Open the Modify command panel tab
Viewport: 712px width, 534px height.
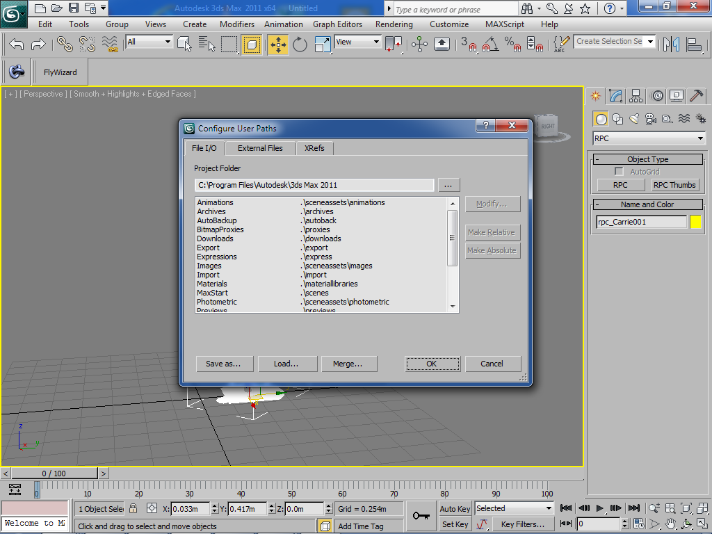(x=615, y=95)
